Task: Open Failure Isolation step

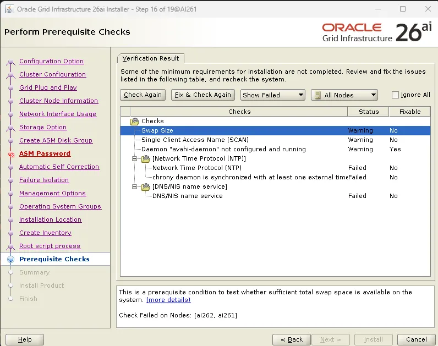Action: pyautogui.click(x=44, y=180)
